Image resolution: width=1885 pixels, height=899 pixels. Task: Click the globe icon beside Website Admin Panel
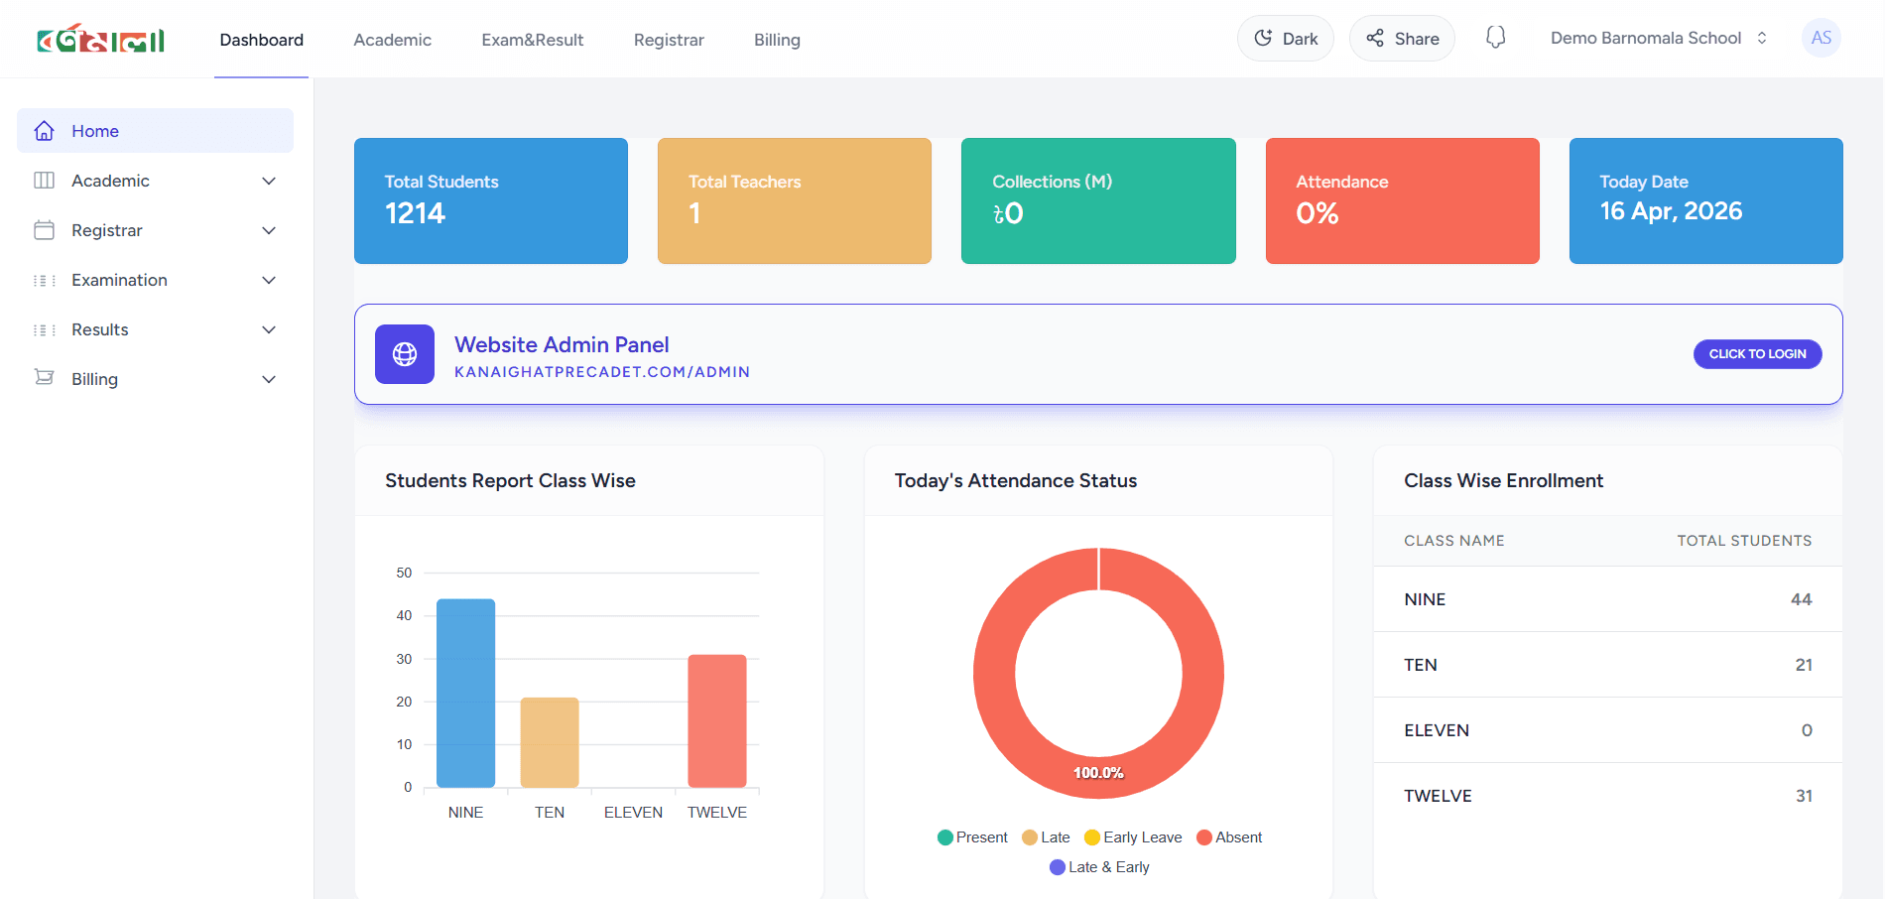pyautogui.click(x=404, y=353)
